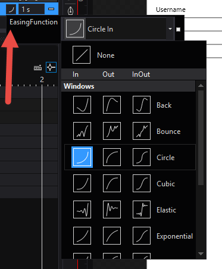This screenshot has width=222, height=269.
Task: Apply the Cubic Out easing curve
Action: pyautogui.click(x=112, y=183)
